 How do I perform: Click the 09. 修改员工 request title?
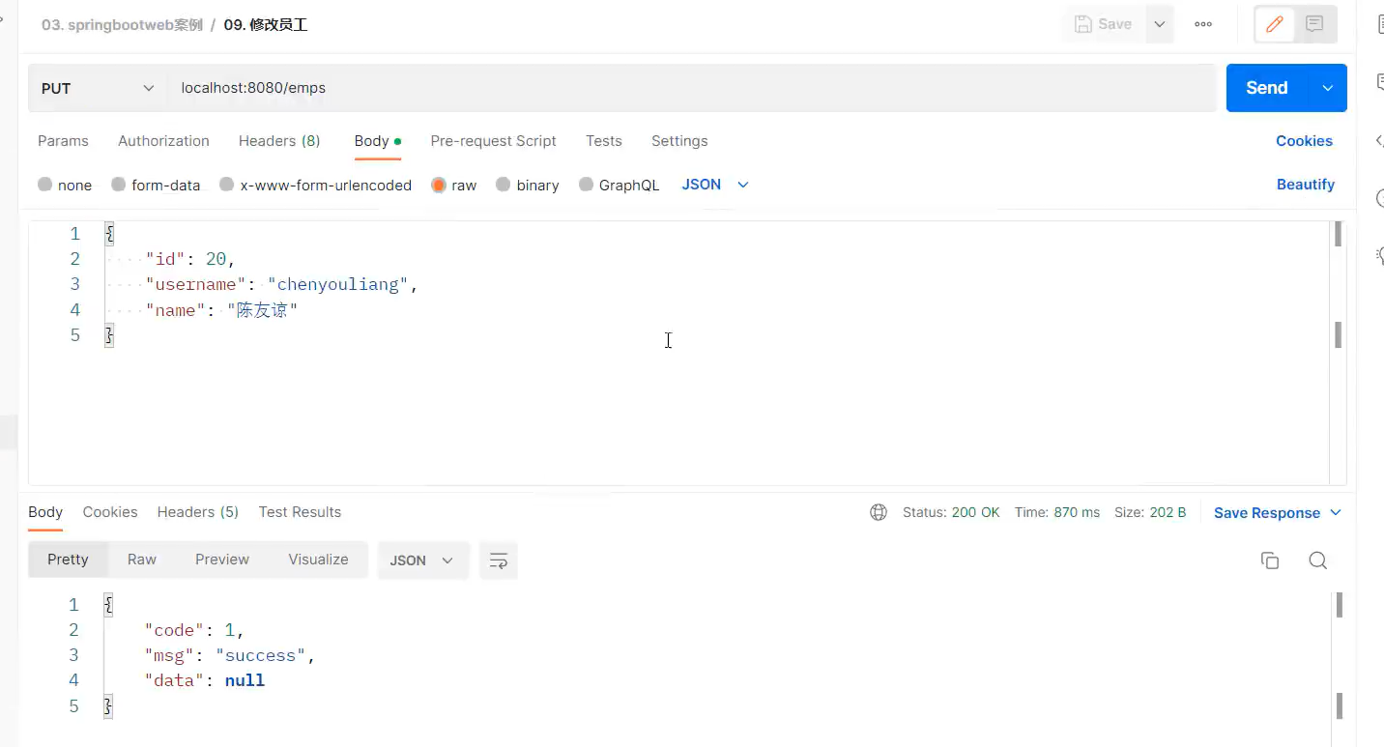(x=266, y=25)
